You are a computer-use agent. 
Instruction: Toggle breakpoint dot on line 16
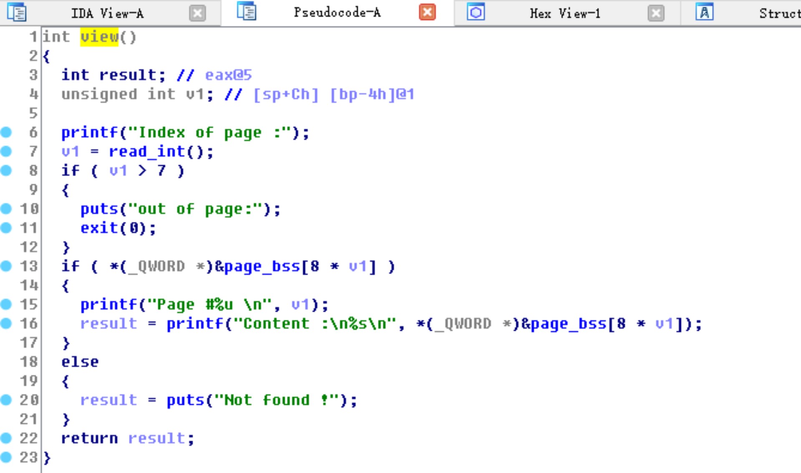point(6,324)
